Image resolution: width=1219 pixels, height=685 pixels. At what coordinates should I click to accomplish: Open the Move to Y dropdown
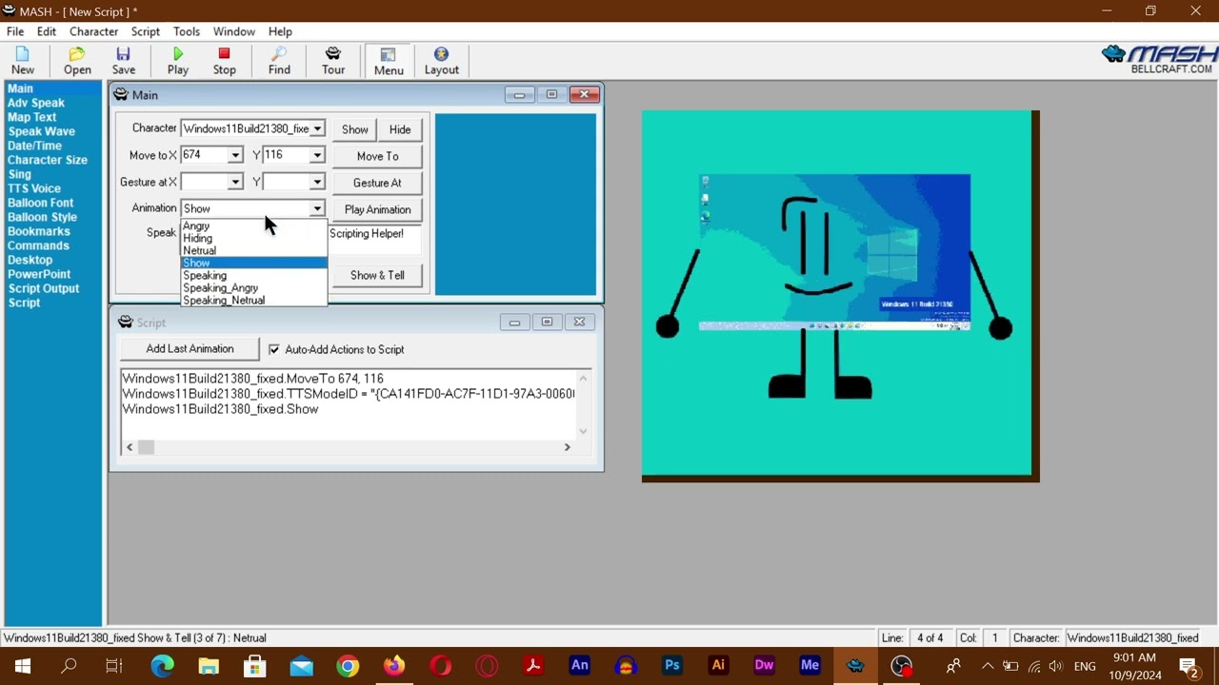click(x=317, y=155)
